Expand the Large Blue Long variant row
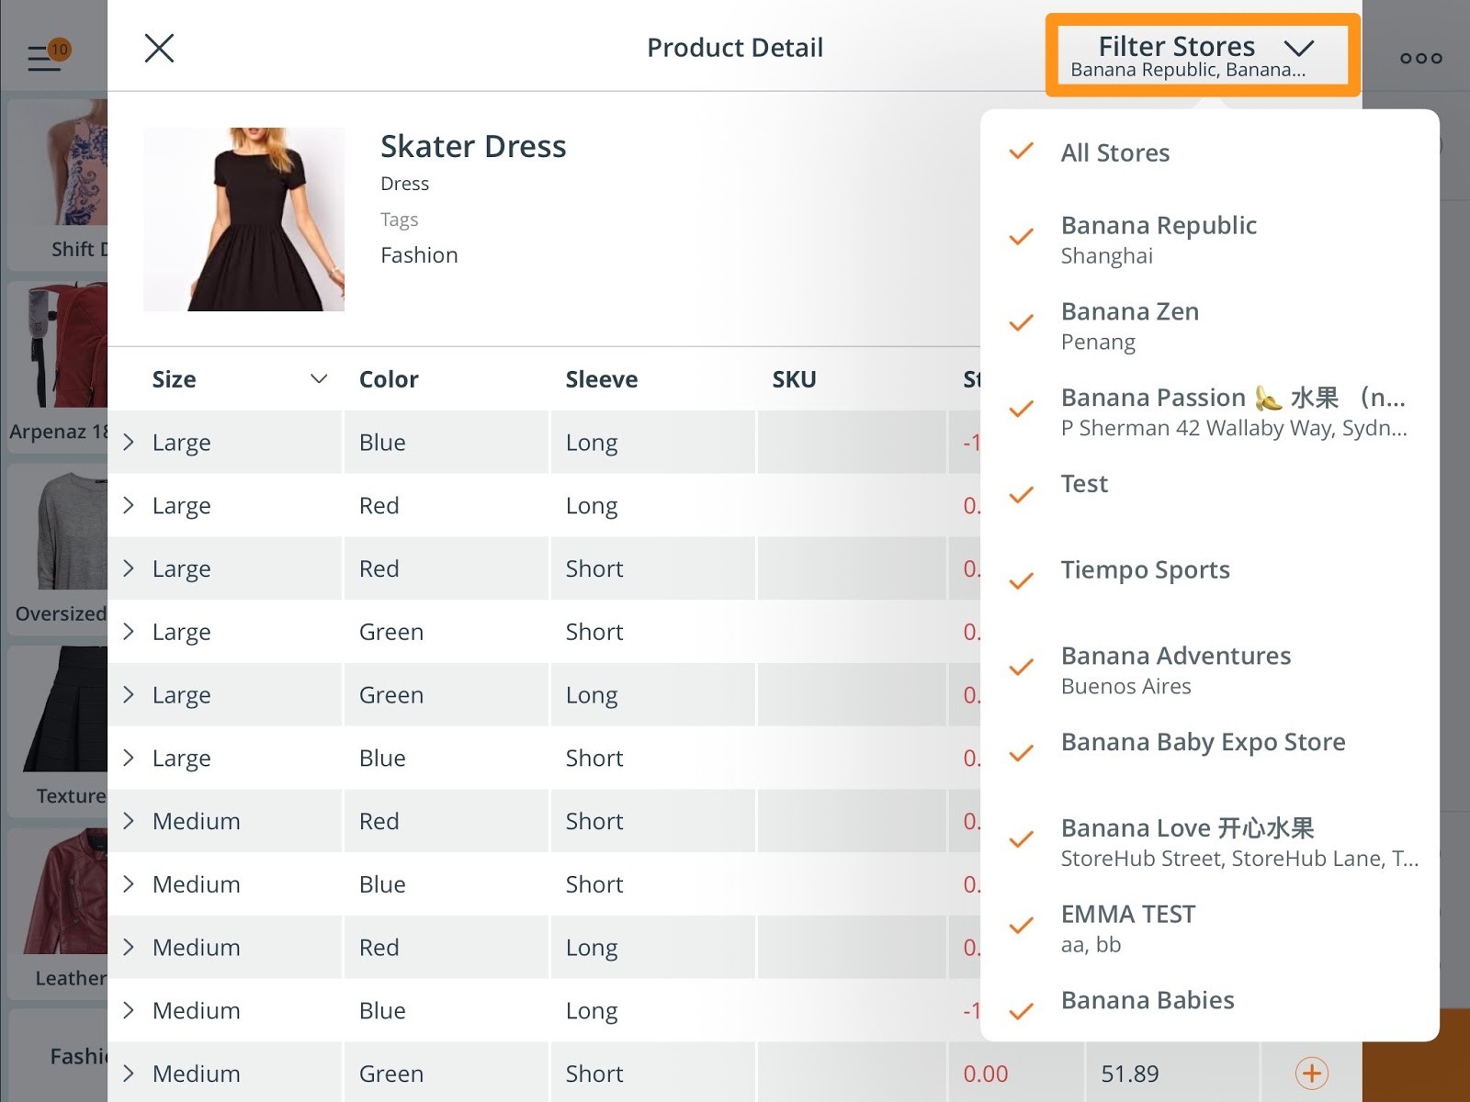 (x=129, y=442)
